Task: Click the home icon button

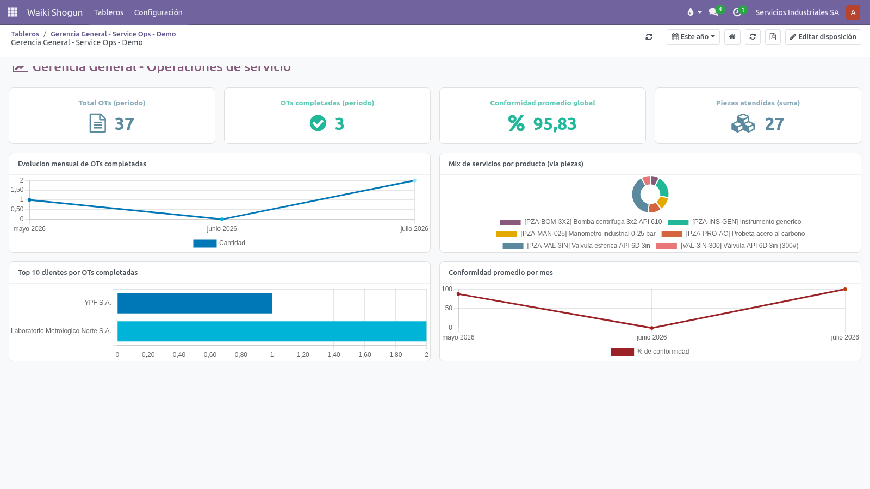Action: pos(732,37)
